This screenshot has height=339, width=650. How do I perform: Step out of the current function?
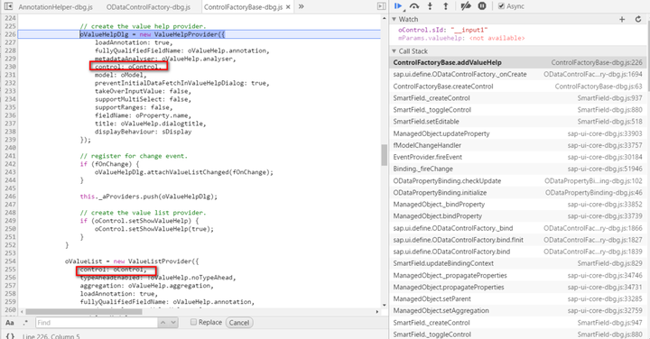[x=446, y=6]
